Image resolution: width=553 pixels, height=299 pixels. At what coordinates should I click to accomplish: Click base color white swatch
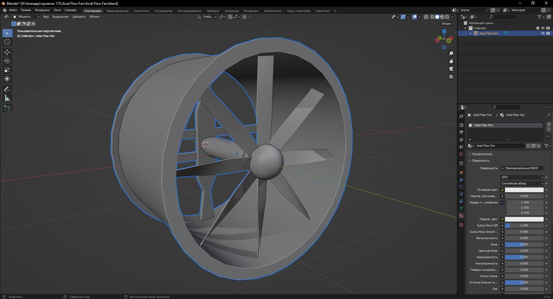[524, 190]
